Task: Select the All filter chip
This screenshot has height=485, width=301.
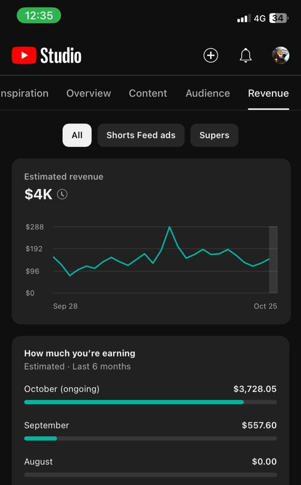Action: pos(77,135)
